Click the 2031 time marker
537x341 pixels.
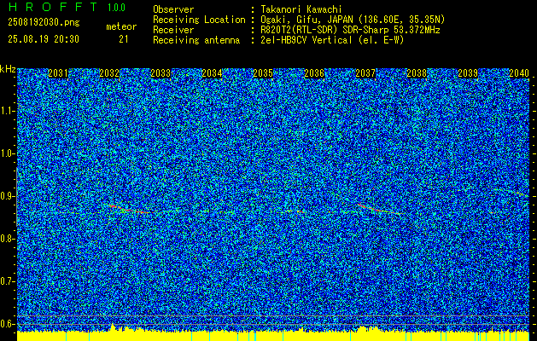(58, 73)
